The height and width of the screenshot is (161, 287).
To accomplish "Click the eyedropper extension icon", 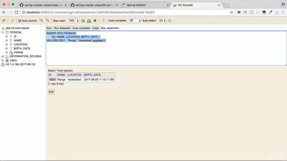I will (x=270, y=12).
